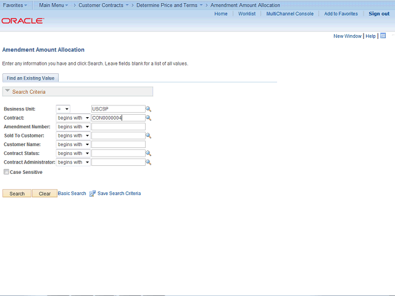Collapse the Search Criteria section
Viewport: 395px width, 296px height.
pyautogui.click(x=7, y=91)
